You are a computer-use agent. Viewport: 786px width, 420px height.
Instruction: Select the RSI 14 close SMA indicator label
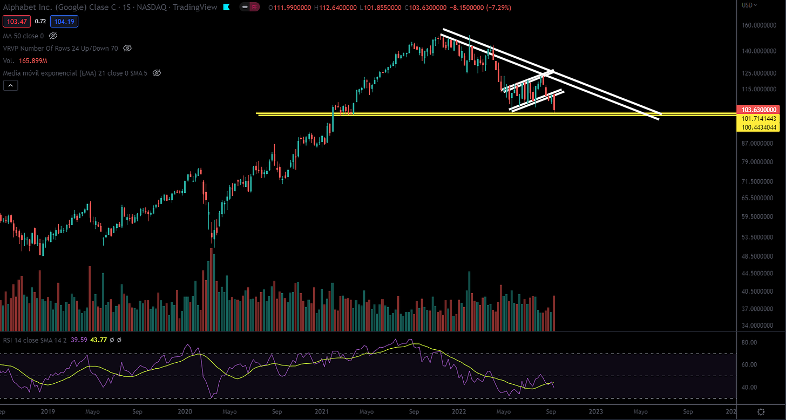coord(34,340)
